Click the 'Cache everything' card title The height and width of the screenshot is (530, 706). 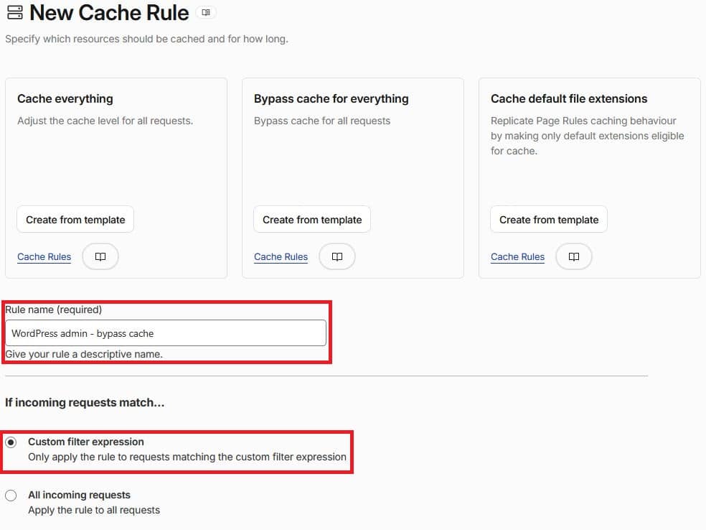65,98
